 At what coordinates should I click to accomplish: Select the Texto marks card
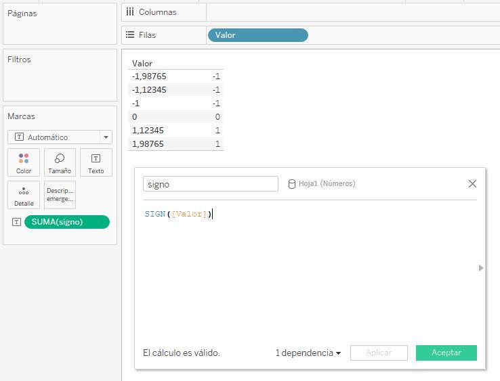pos(96,162)
